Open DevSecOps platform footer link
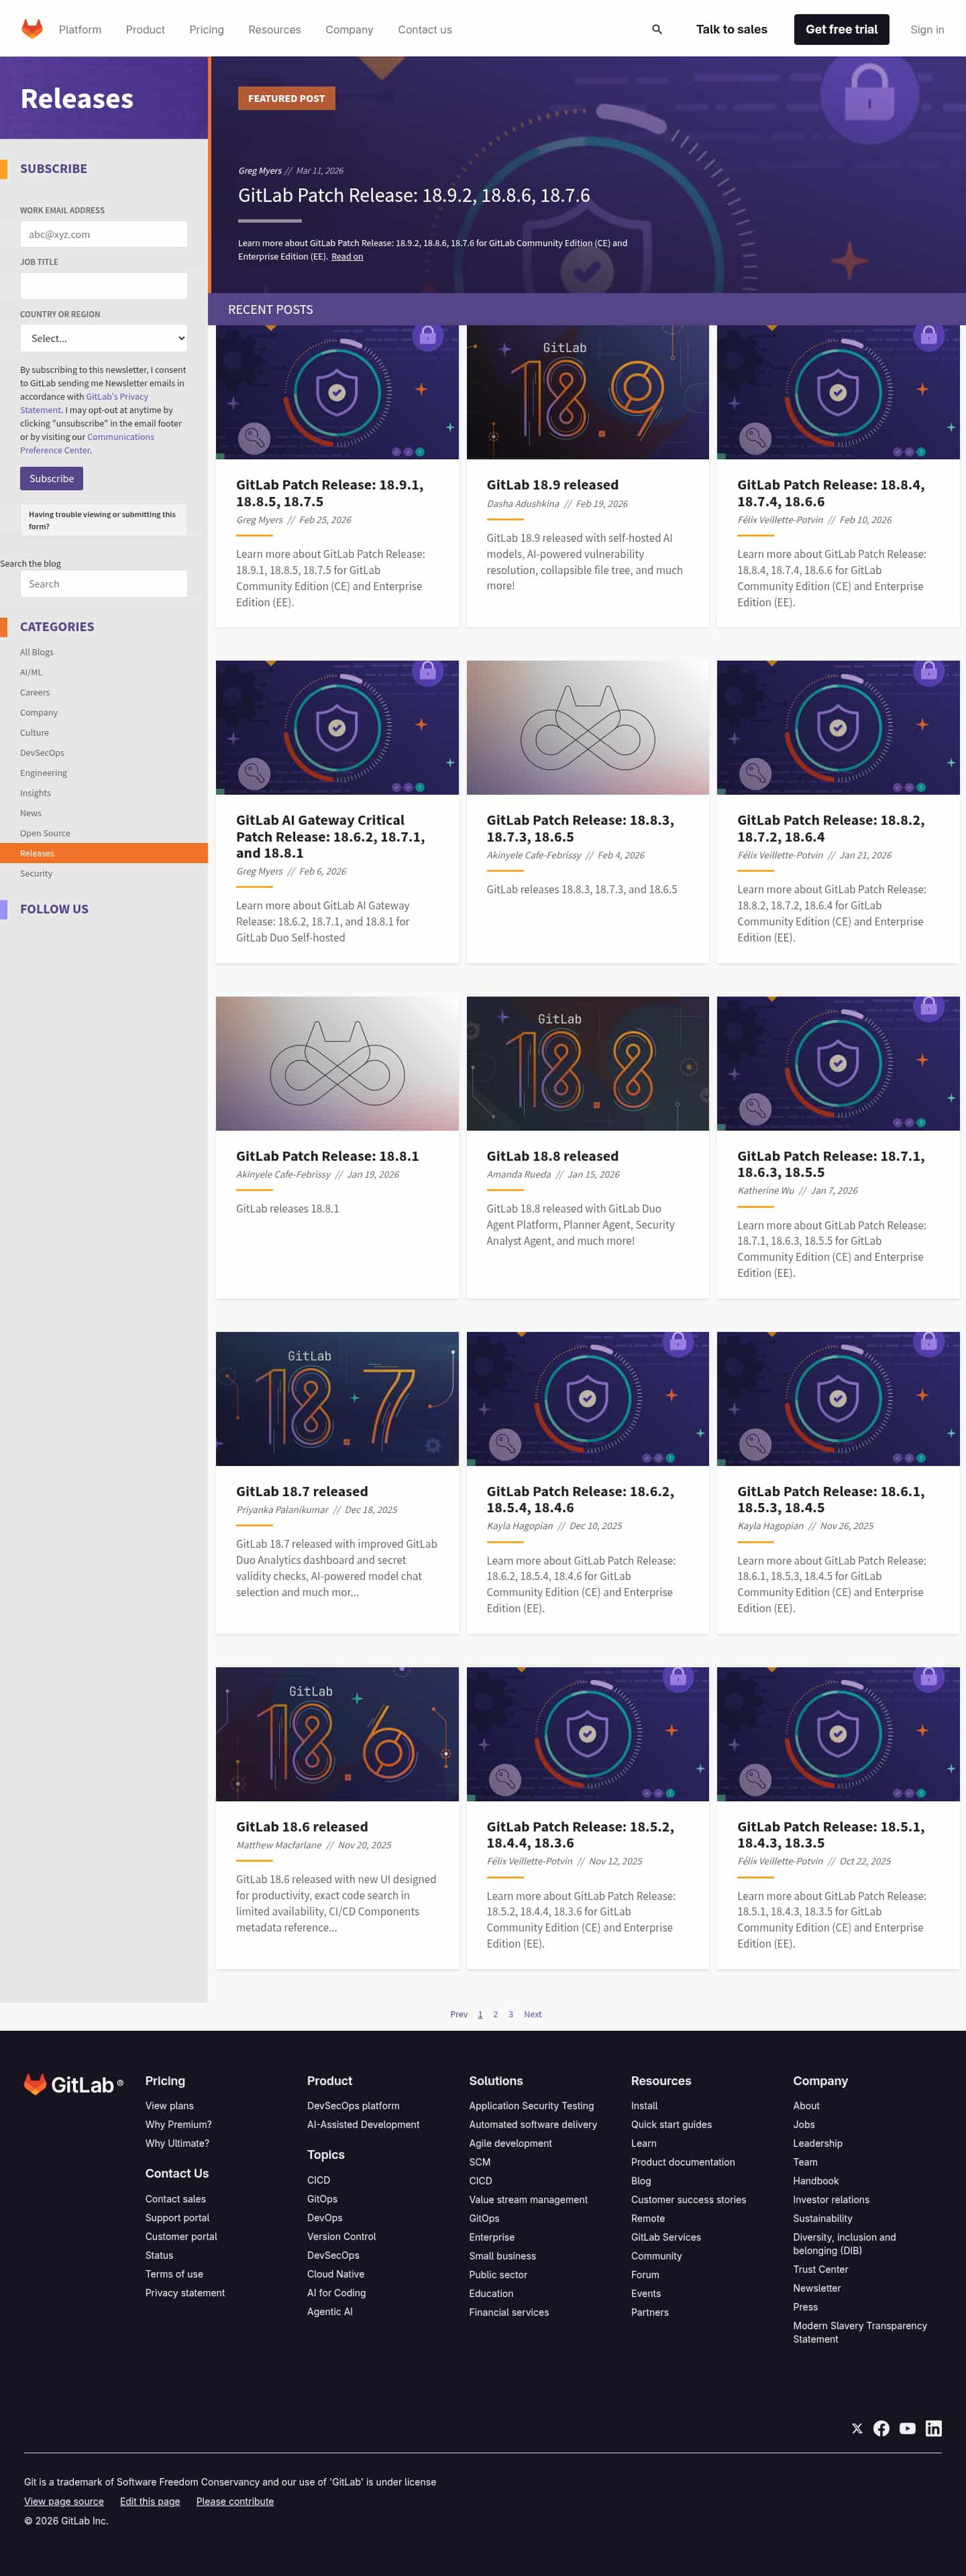Screen dimensions: 966x2576 353,2105
